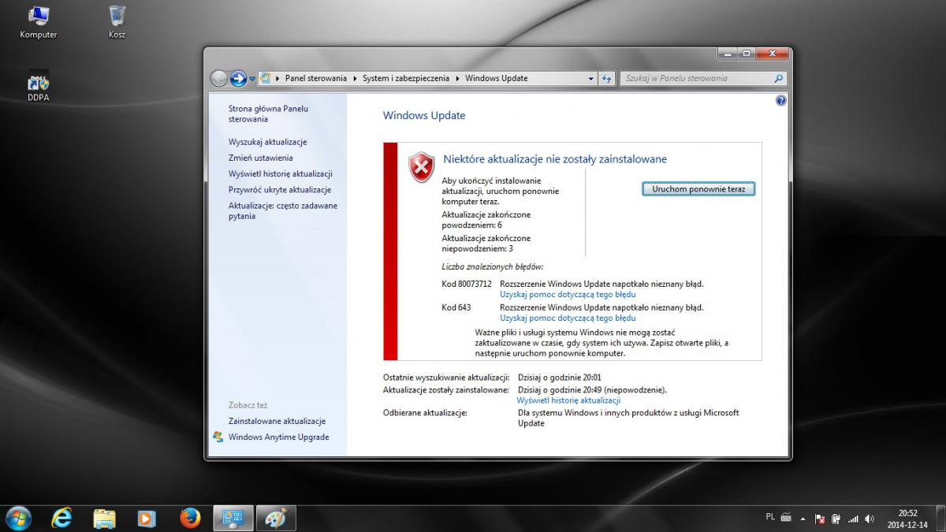Refresh the Windows Update page

[x=606, y=79]
